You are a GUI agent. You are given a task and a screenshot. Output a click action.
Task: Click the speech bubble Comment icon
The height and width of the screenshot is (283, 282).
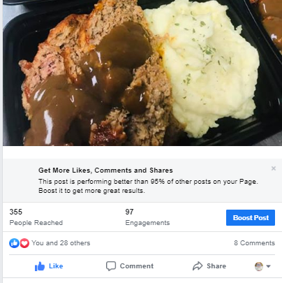coord(111,266)
